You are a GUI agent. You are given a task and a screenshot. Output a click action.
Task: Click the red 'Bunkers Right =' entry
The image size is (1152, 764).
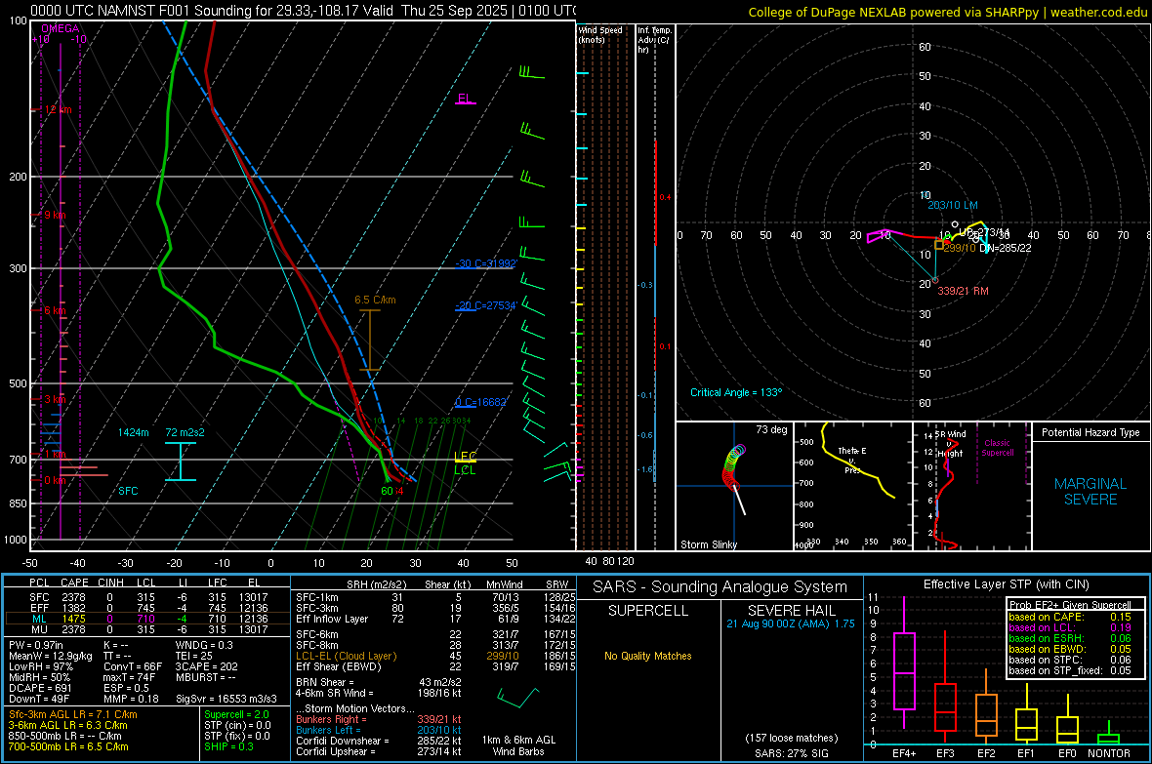click(x=379, y=720)
